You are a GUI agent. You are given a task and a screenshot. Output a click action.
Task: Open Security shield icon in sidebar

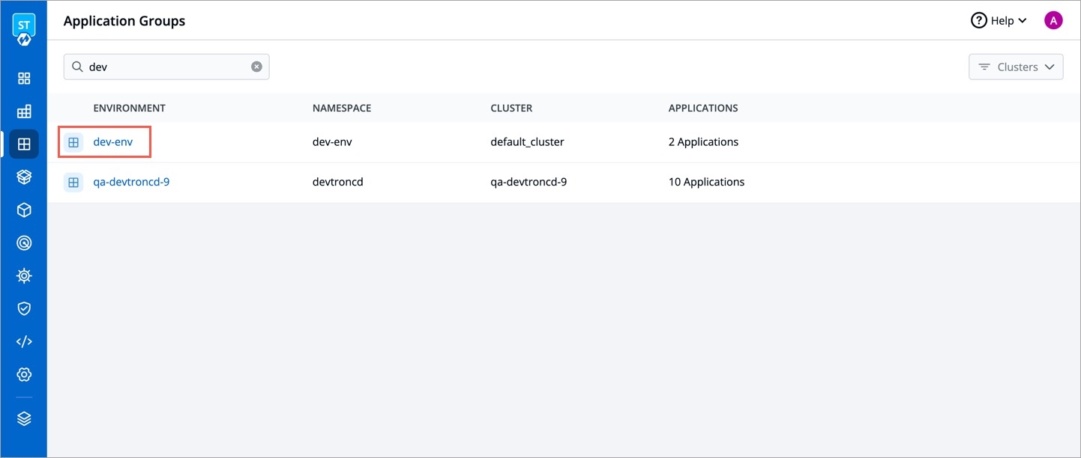(x=24, y=308)
